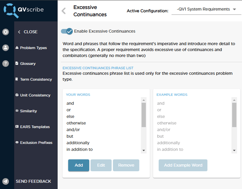Toggle Enable Excessive Continuances switch off

[67, 31]
